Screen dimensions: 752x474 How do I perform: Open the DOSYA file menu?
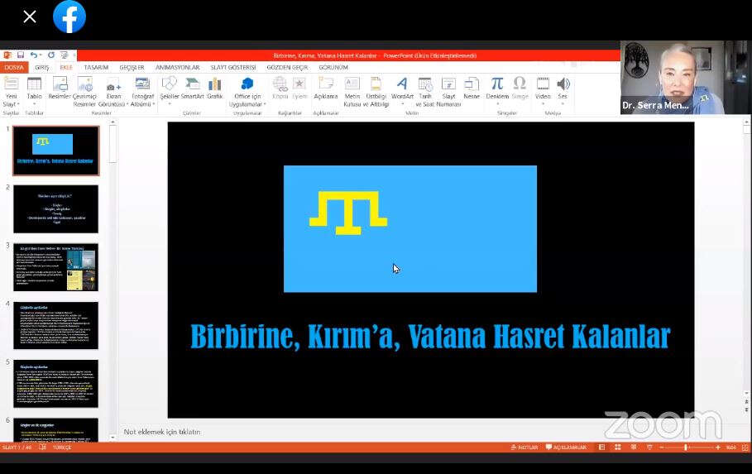click(x=14, y=68)
